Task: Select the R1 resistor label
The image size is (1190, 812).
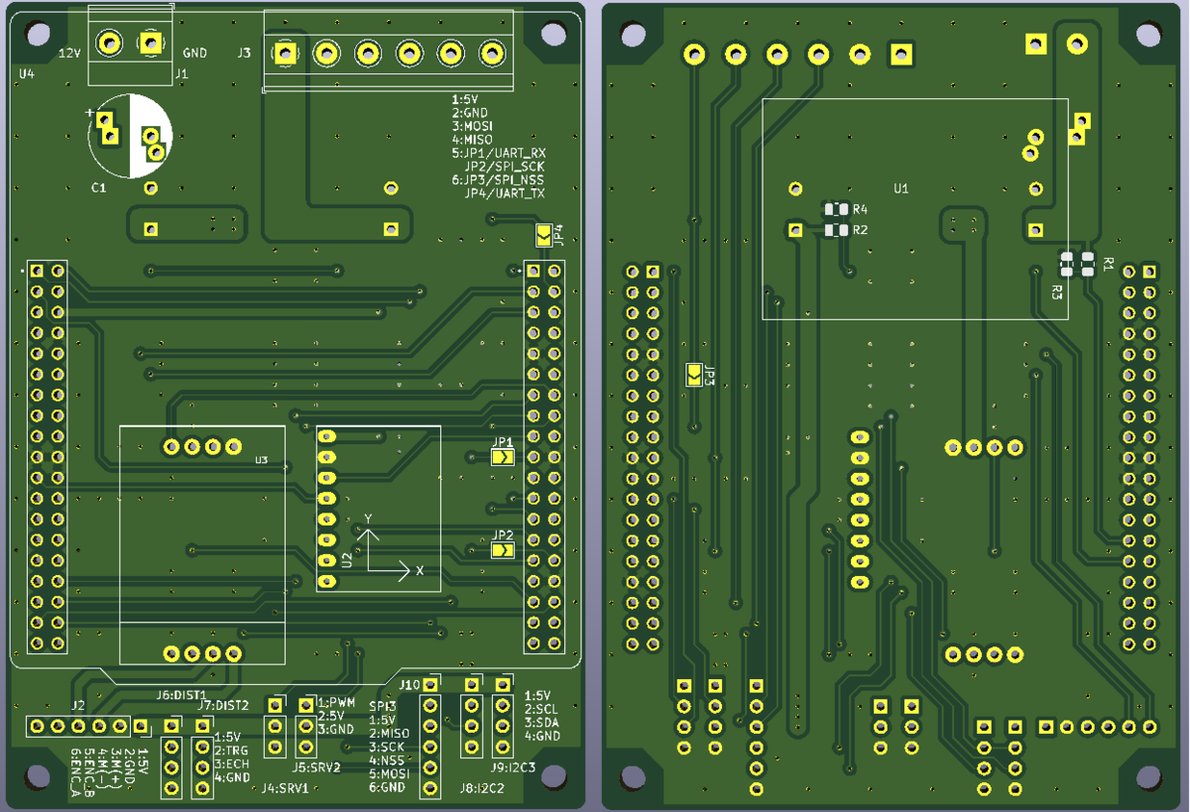Action: pyautogui.click(x=1110, y=263)
